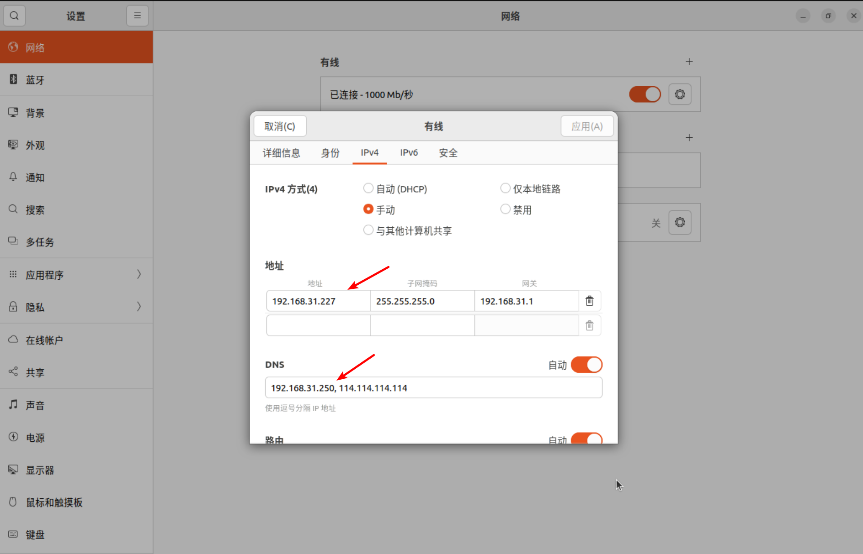Toggle the wired connection switch off
The width and height of the screenshot is (863, 554).
pos(645,94)
